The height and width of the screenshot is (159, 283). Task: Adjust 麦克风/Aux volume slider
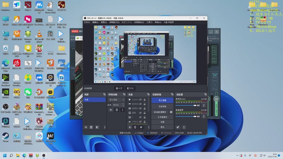pyautogui.click(x=186, y=105)
